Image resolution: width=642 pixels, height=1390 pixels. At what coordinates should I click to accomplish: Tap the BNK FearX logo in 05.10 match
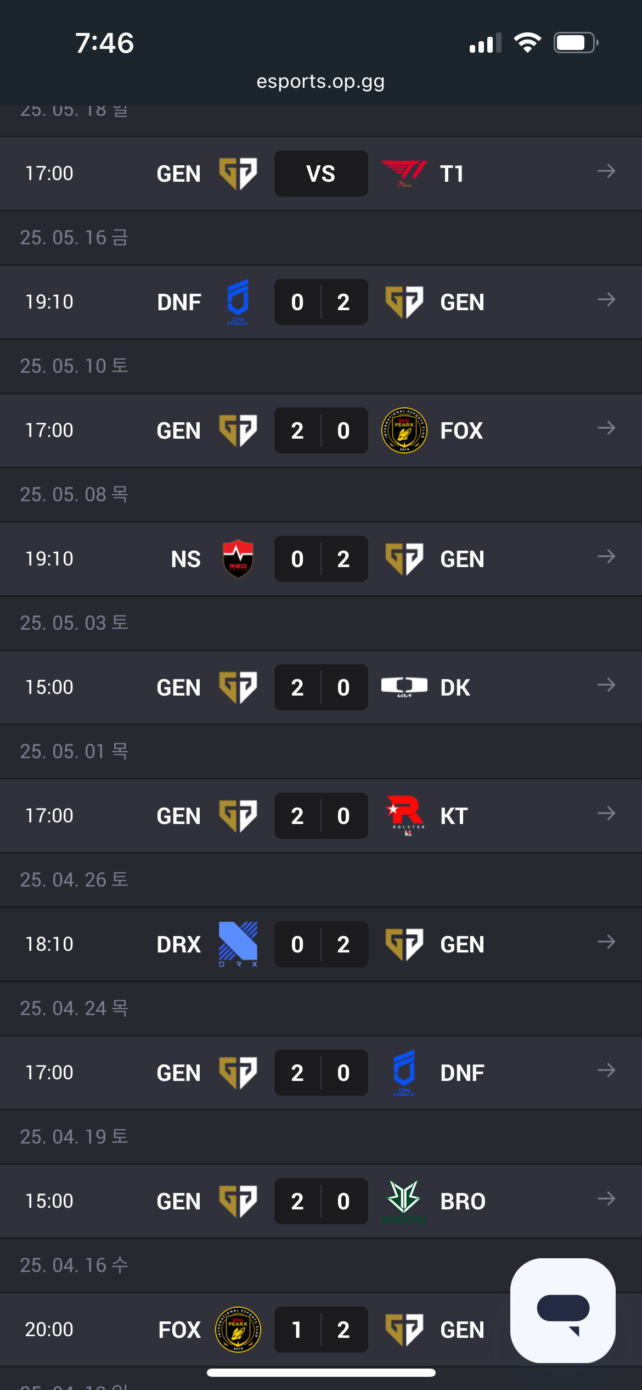404,430
